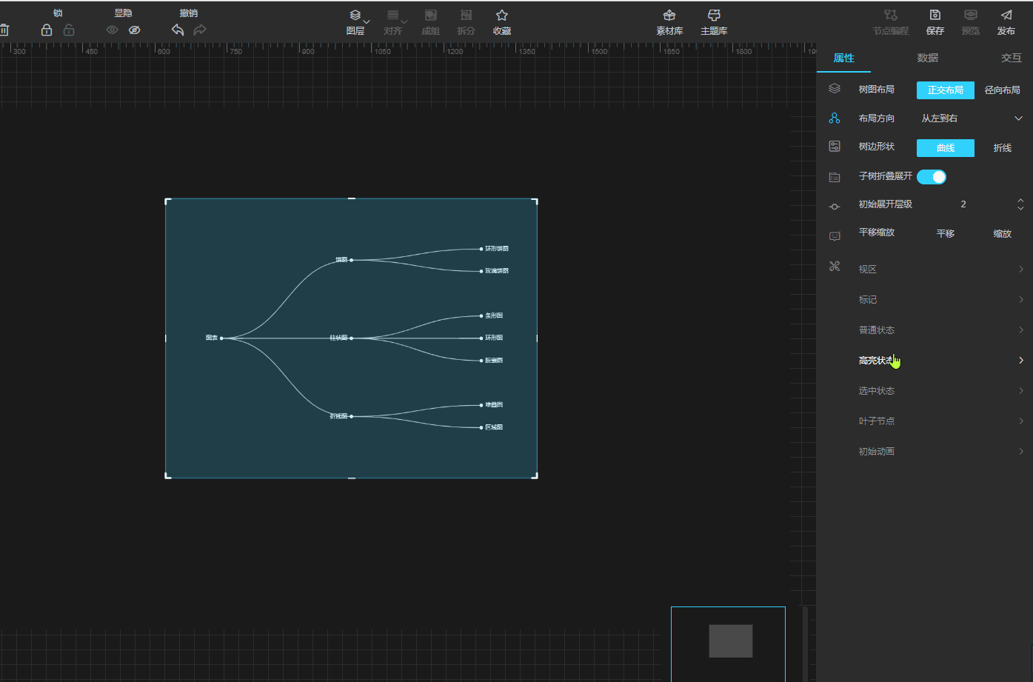Click the tools icon beside 视区

(835, 267)
